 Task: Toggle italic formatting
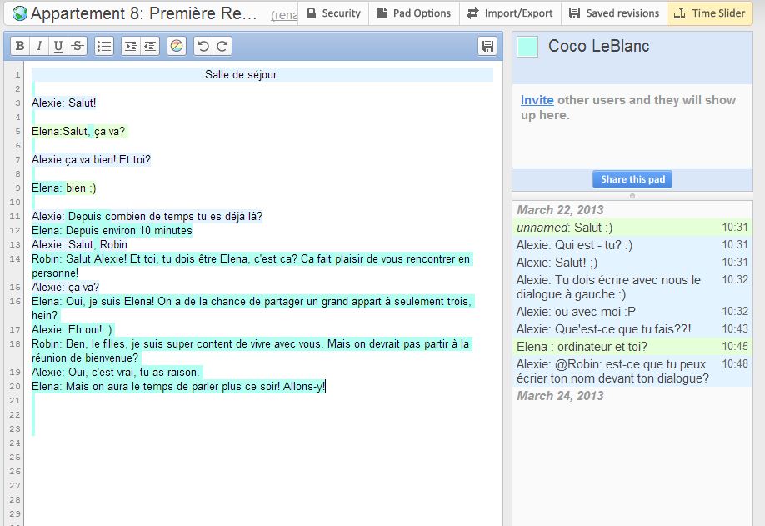39,47
